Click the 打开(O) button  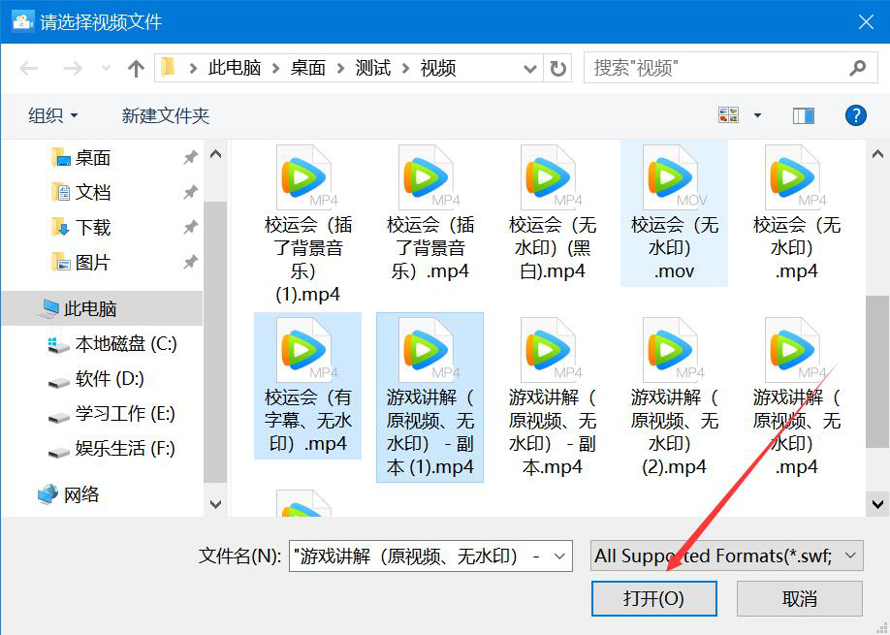(x=653, y=598)
